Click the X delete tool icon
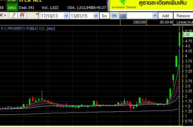 point(1,16)
